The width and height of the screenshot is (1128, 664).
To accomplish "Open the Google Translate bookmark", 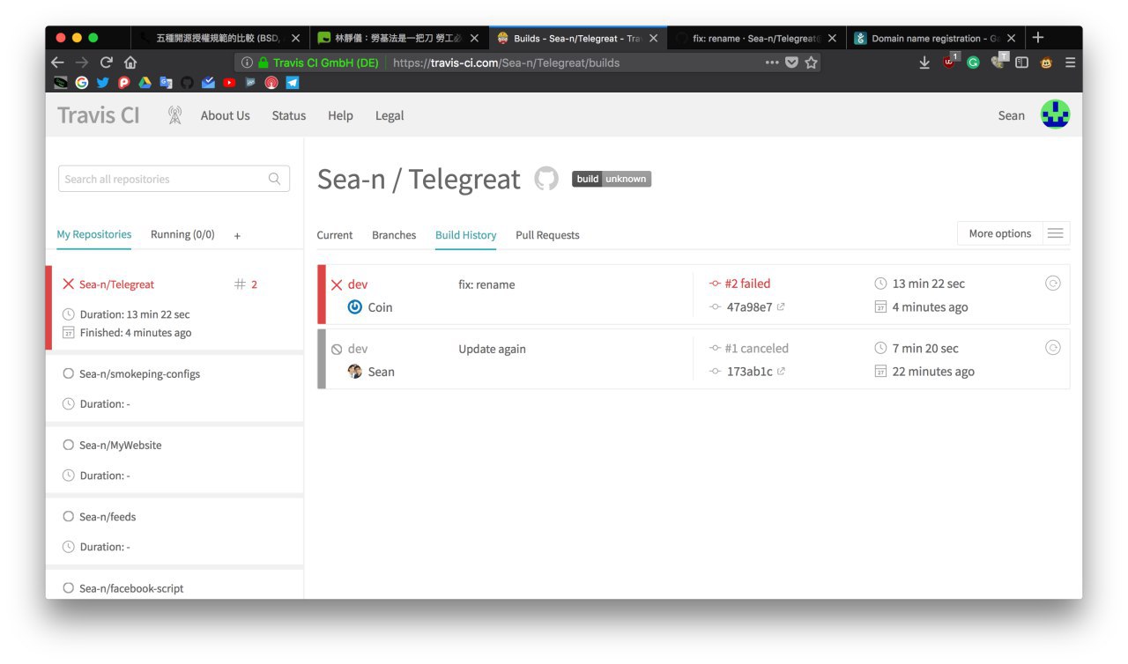I will coord(167,83).
